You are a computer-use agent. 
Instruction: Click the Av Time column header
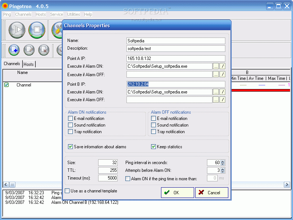click(256, 78)
